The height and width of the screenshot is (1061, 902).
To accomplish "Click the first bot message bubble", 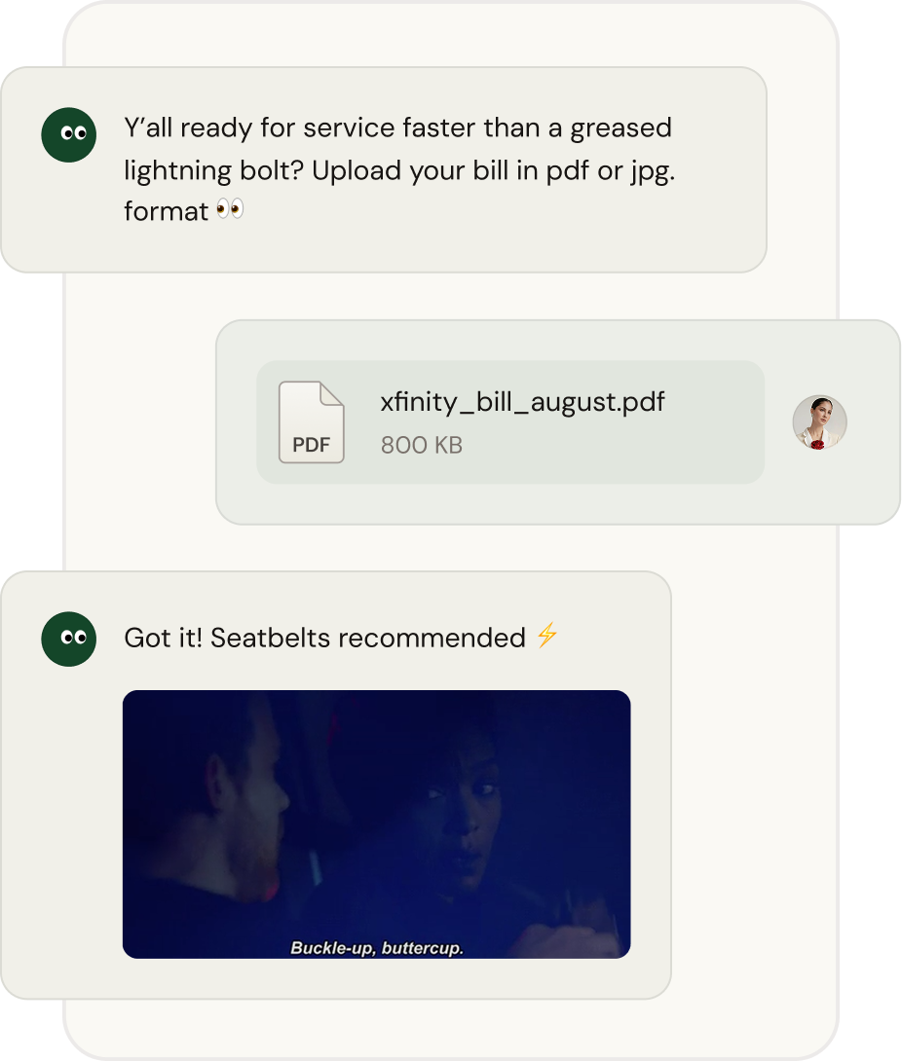I will click(x=384, y=169).
